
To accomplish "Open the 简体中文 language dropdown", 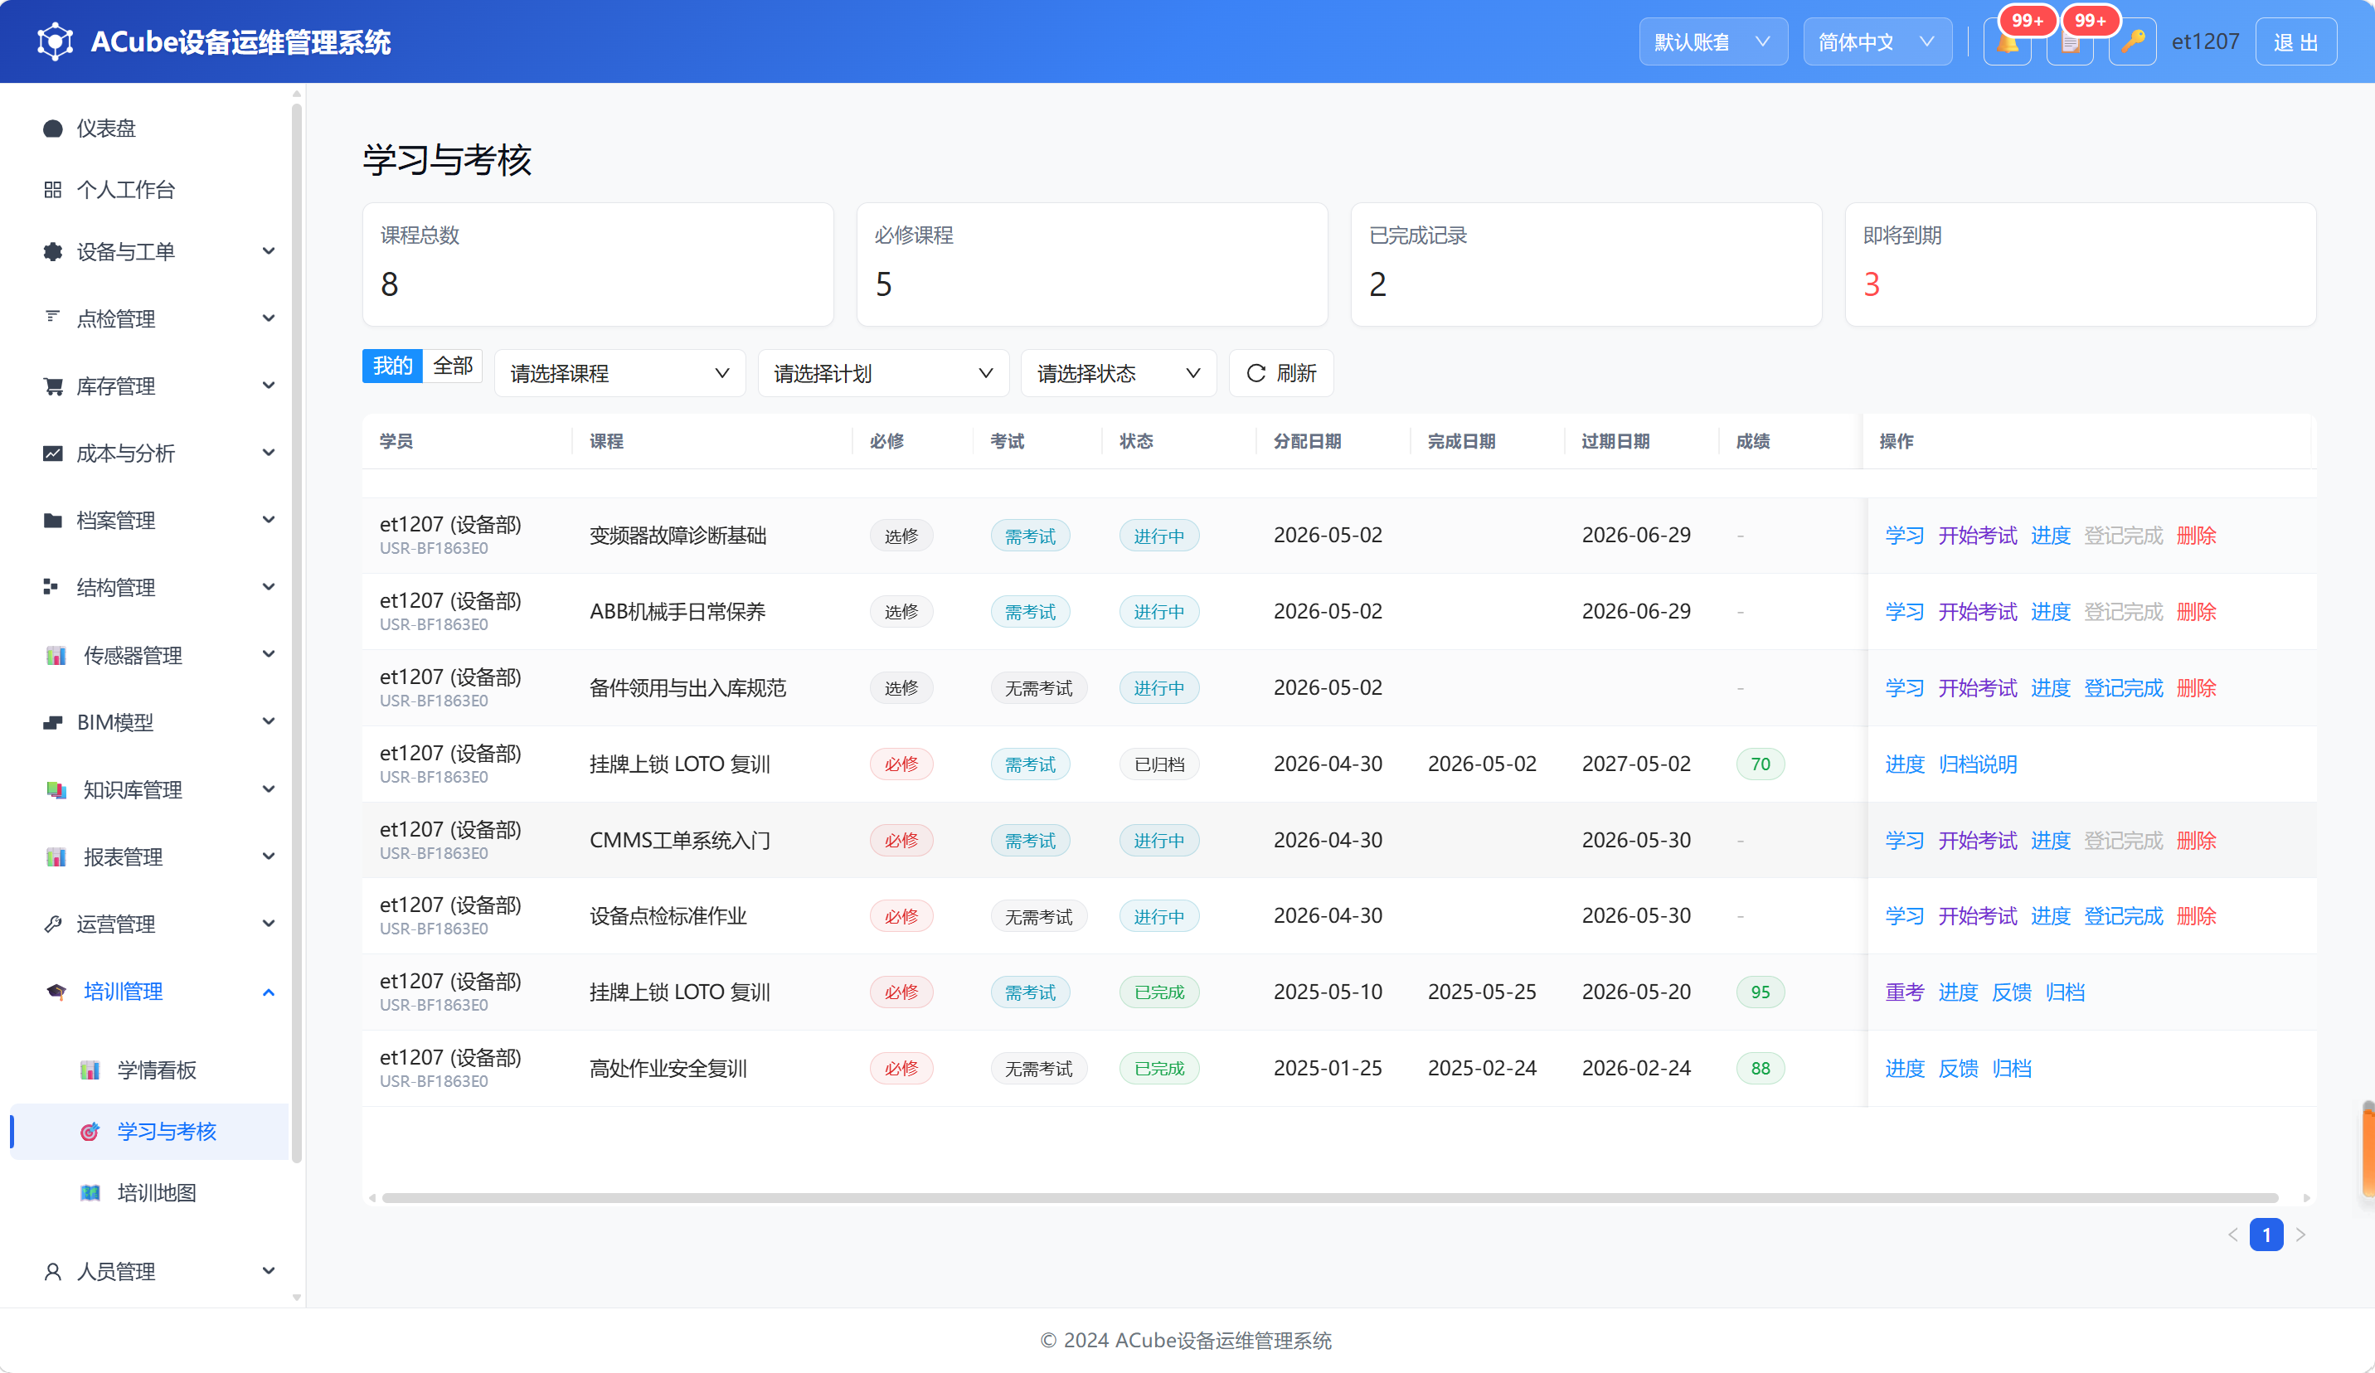I will click(x=1877, y=42).
